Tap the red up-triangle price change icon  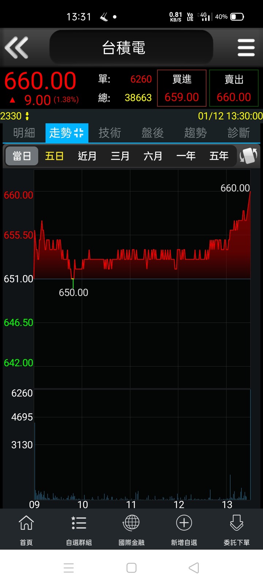[12, 100]
